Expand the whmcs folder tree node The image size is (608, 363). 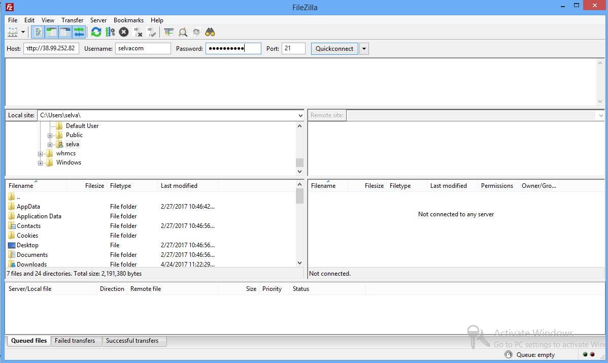[40, 154]
